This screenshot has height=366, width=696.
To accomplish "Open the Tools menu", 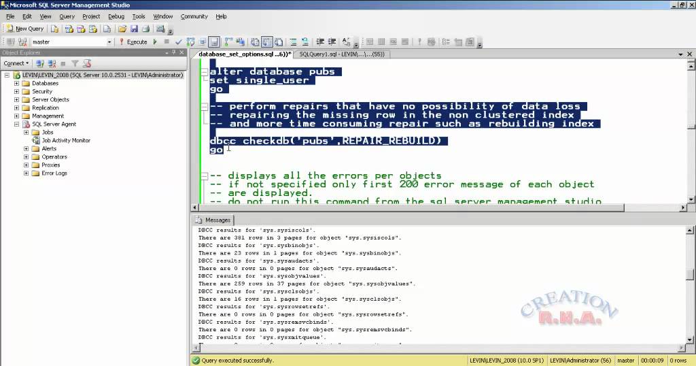I will pos(139,16).
